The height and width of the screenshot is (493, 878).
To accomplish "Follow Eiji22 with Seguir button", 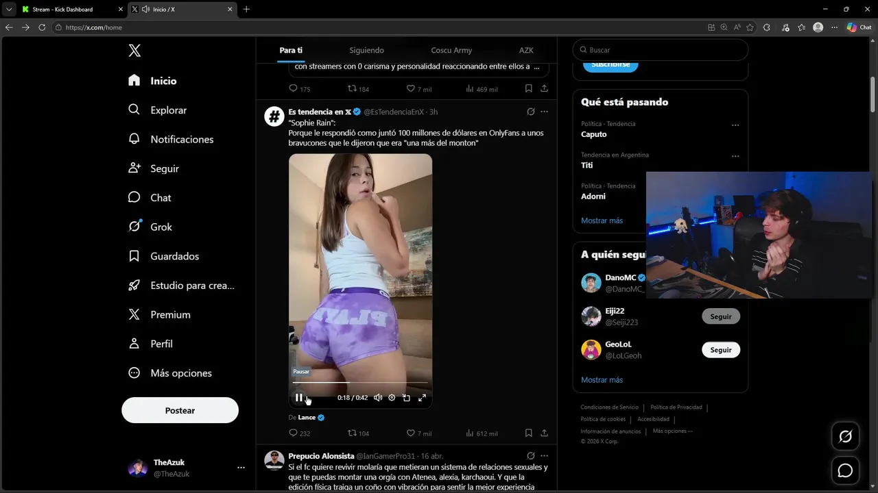I will point(721,316).
